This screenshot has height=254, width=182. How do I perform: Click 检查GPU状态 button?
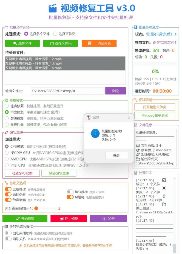coord(22,173)
